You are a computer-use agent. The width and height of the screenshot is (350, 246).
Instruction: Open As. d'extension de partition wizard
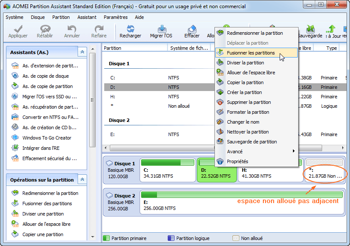click(x=45, y=66)
